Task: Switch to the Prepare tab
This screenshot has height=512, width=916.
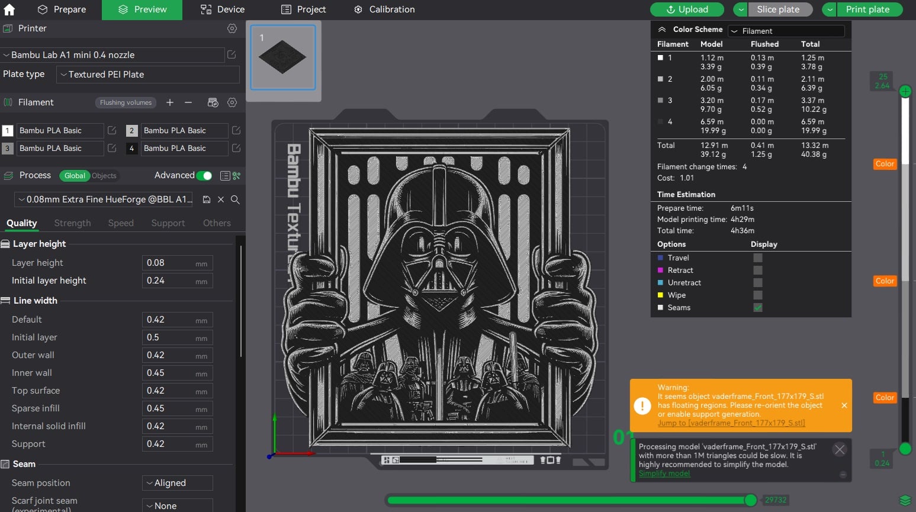Action: [62, 9]
